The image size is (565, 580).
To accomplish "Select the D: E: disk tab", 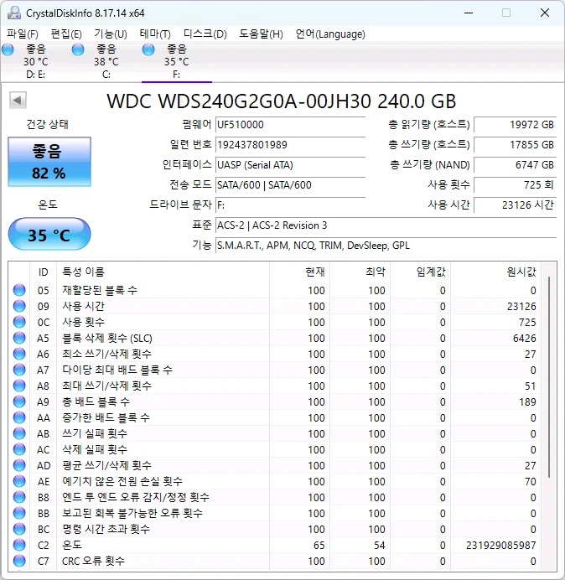I will pyautogui.click(x=35, y=62).
